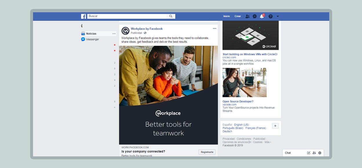Focus the Buscar search field
362x168 pixels.
(x=127, y=16)
